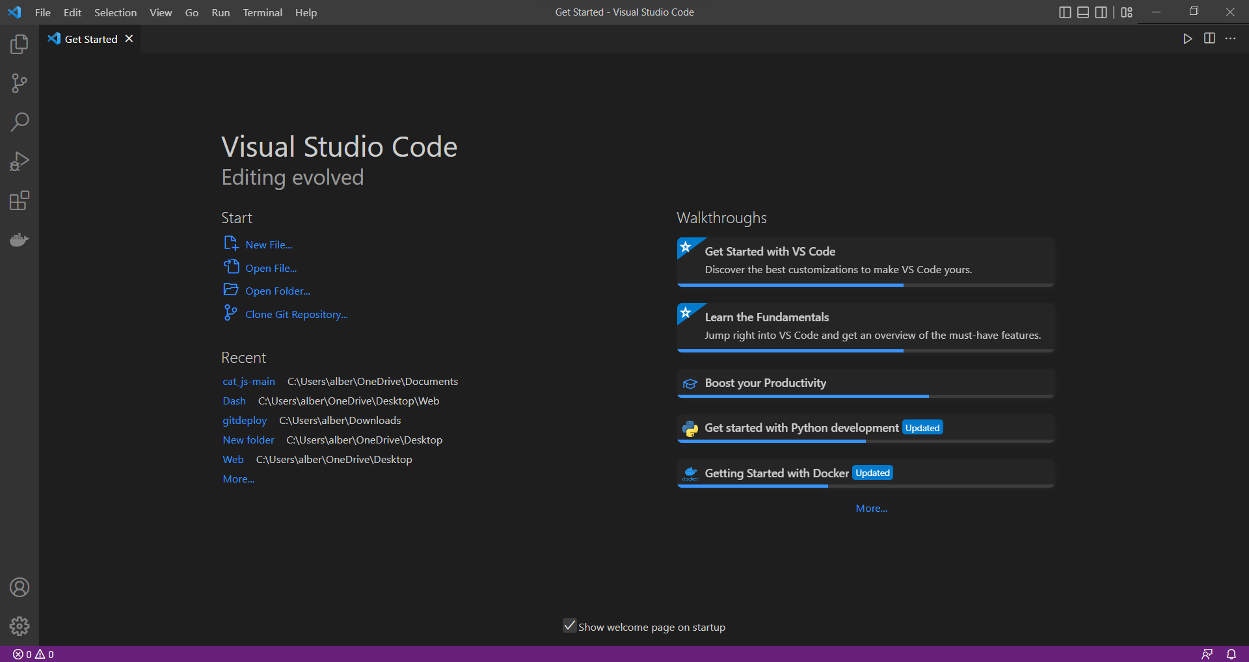Image resolution: width=1249 pixels, height=662 pixels.
Task: Click the Open Folder icon
Action: 231,289
